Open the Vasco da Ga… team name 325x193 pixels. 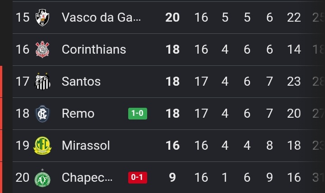point(101,17)
